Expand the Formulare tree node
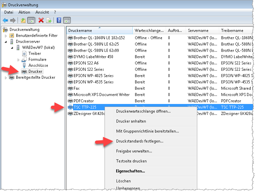Viewport: 255px width, 192px height. [18, 60]
